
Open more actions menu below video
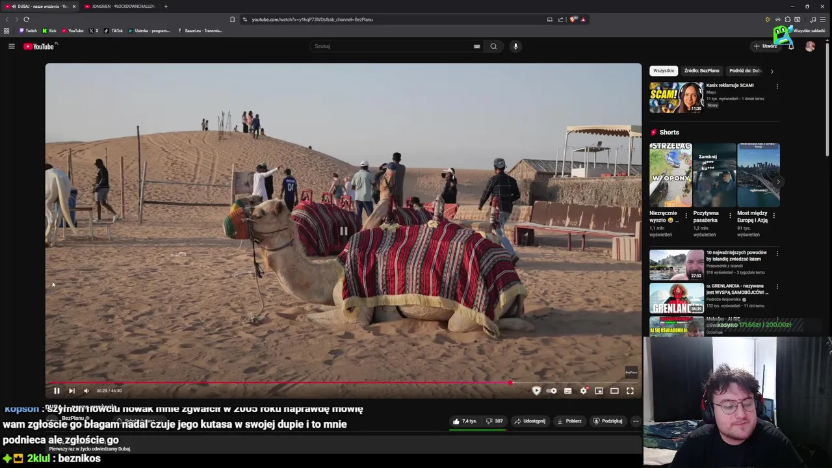click(x=636, y=421)
